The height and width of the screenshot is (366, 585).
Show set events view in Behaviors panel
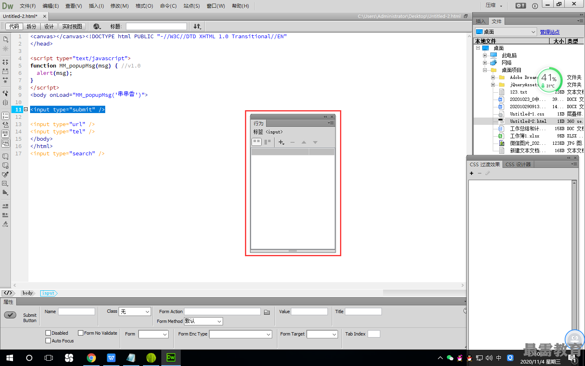(x=256, y=142)
